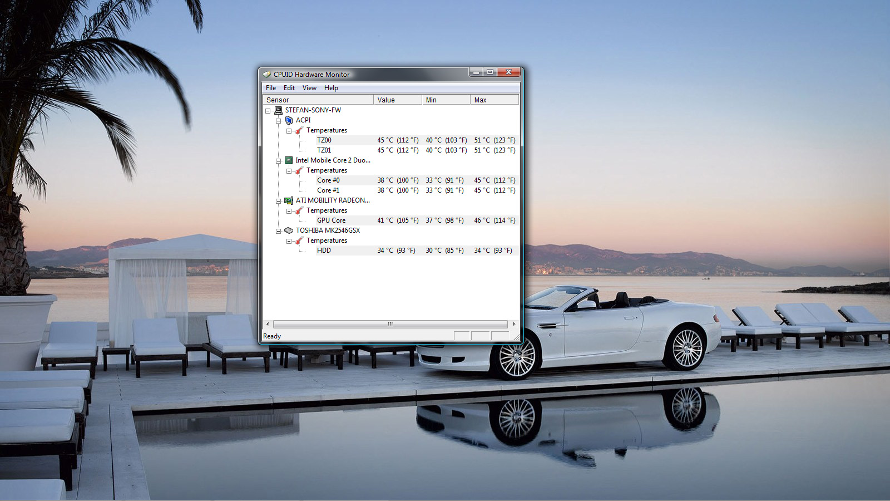Viewport: 890px width, 501px height.
Task: Click the Ready status bar text
Action: point(272,336)
